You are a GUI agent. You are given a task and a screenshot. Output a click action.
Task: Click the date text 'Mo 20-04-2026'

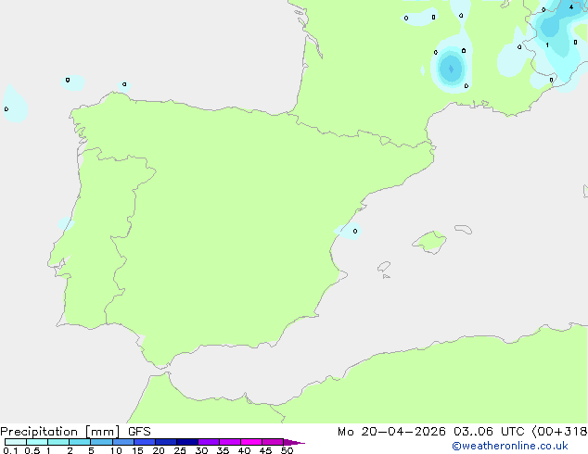pos(391,432)
